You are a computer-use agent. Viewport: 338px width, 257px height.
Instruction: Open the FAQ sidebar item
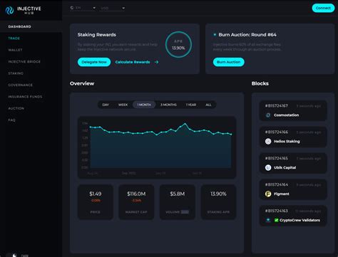(11, 120)
